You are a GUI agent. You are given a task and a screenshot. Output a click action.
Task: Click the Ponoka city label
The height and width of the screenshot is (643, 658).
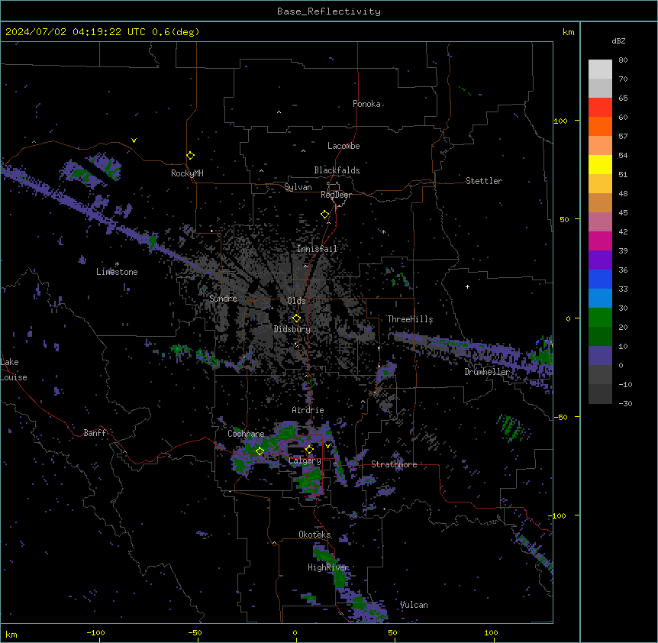[366, 104]
